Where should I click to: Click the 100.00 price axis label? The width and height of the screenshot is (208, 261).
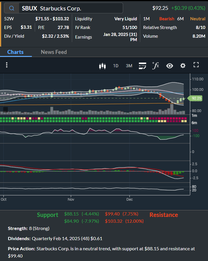pos(198,90)
